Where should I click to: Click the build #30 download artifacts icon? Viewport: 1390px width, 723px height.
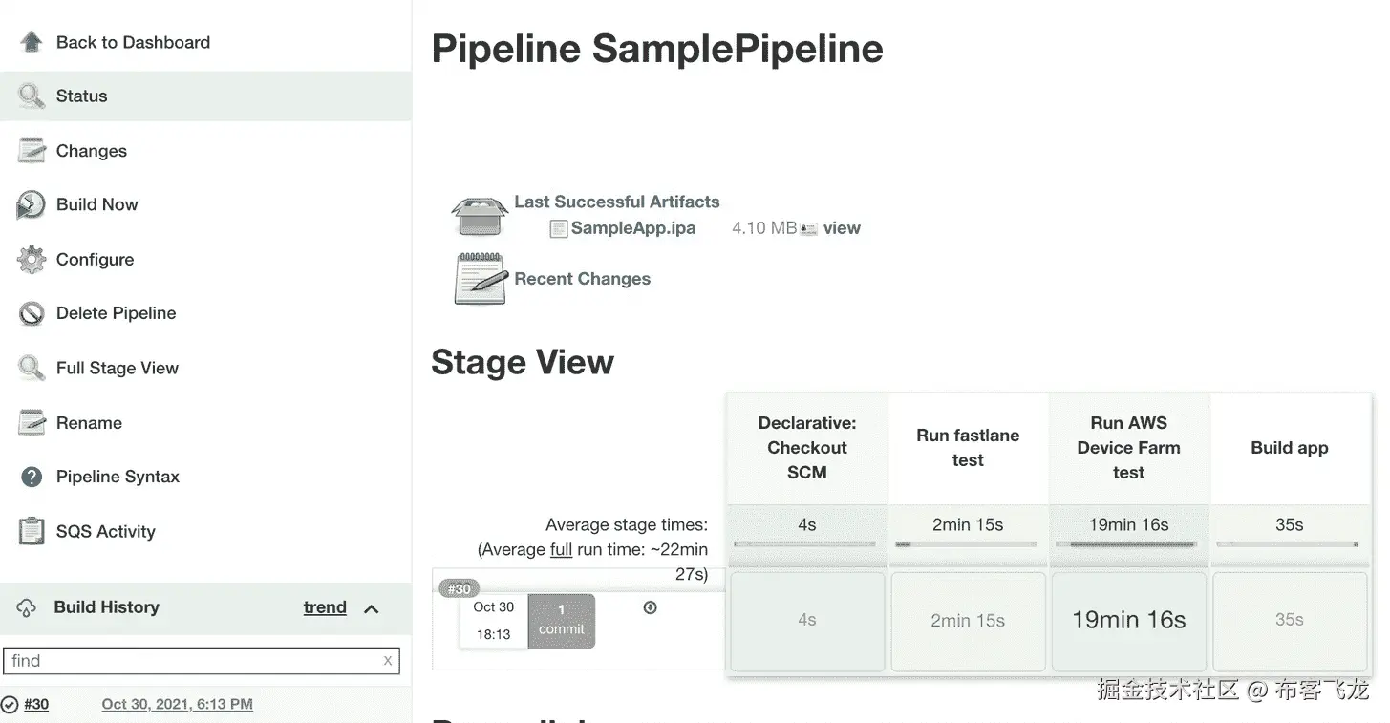pyautogui.click(x=651, y=607)
